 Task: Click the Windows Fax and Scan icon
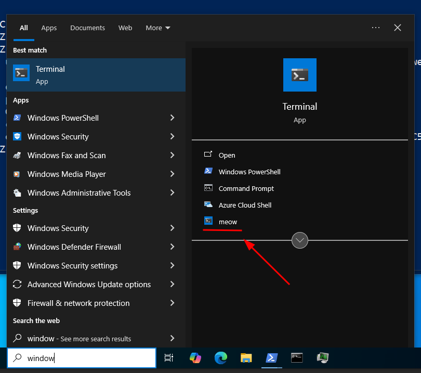(17, 156)
